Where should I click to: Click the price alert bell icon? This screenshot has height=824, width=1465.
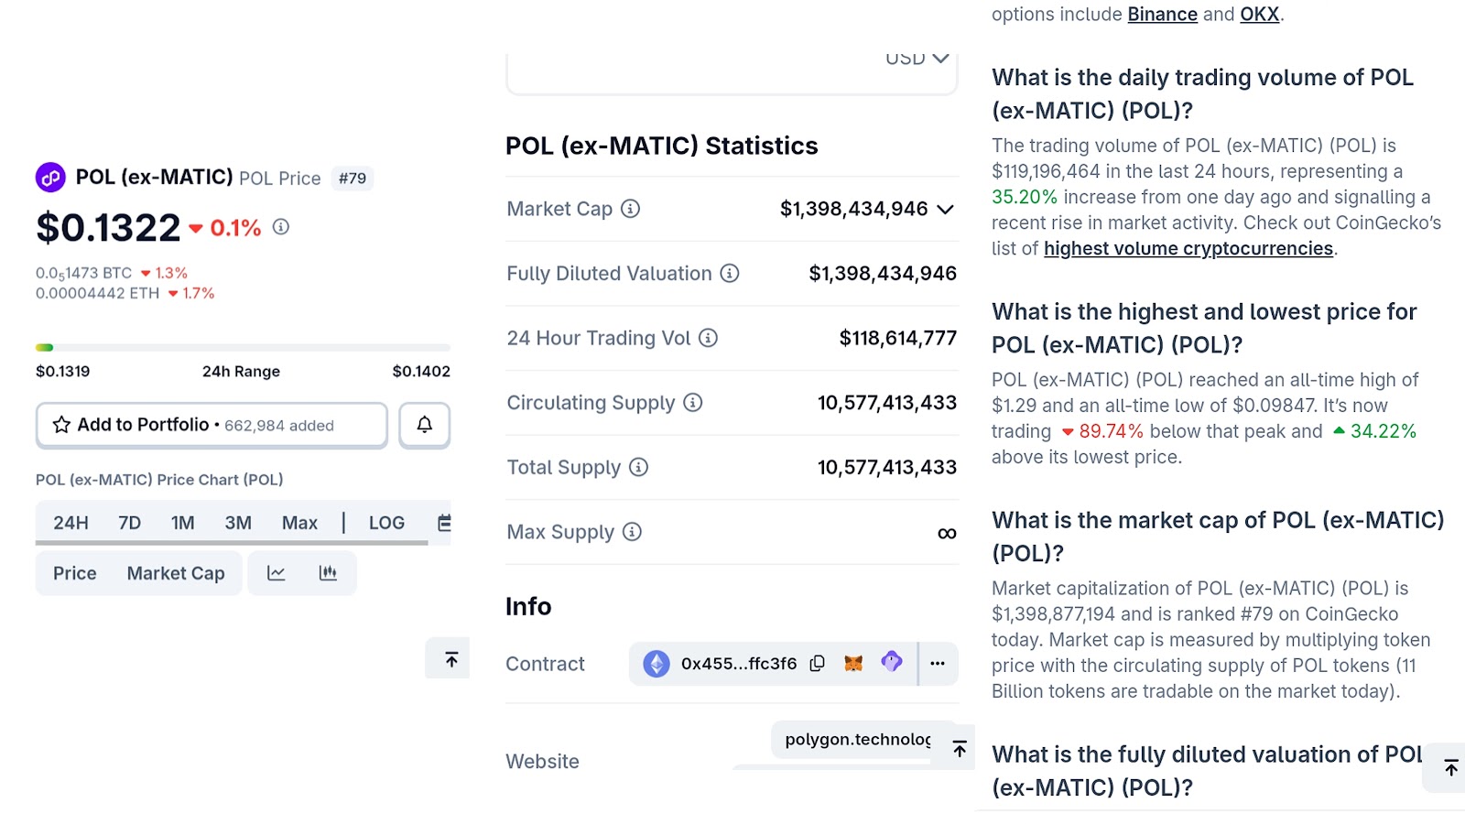424,425
